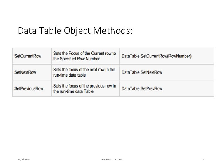Click 'the run-time data Table' text in last row
This screenshot has height=167, width=223.
click(73, 91)
